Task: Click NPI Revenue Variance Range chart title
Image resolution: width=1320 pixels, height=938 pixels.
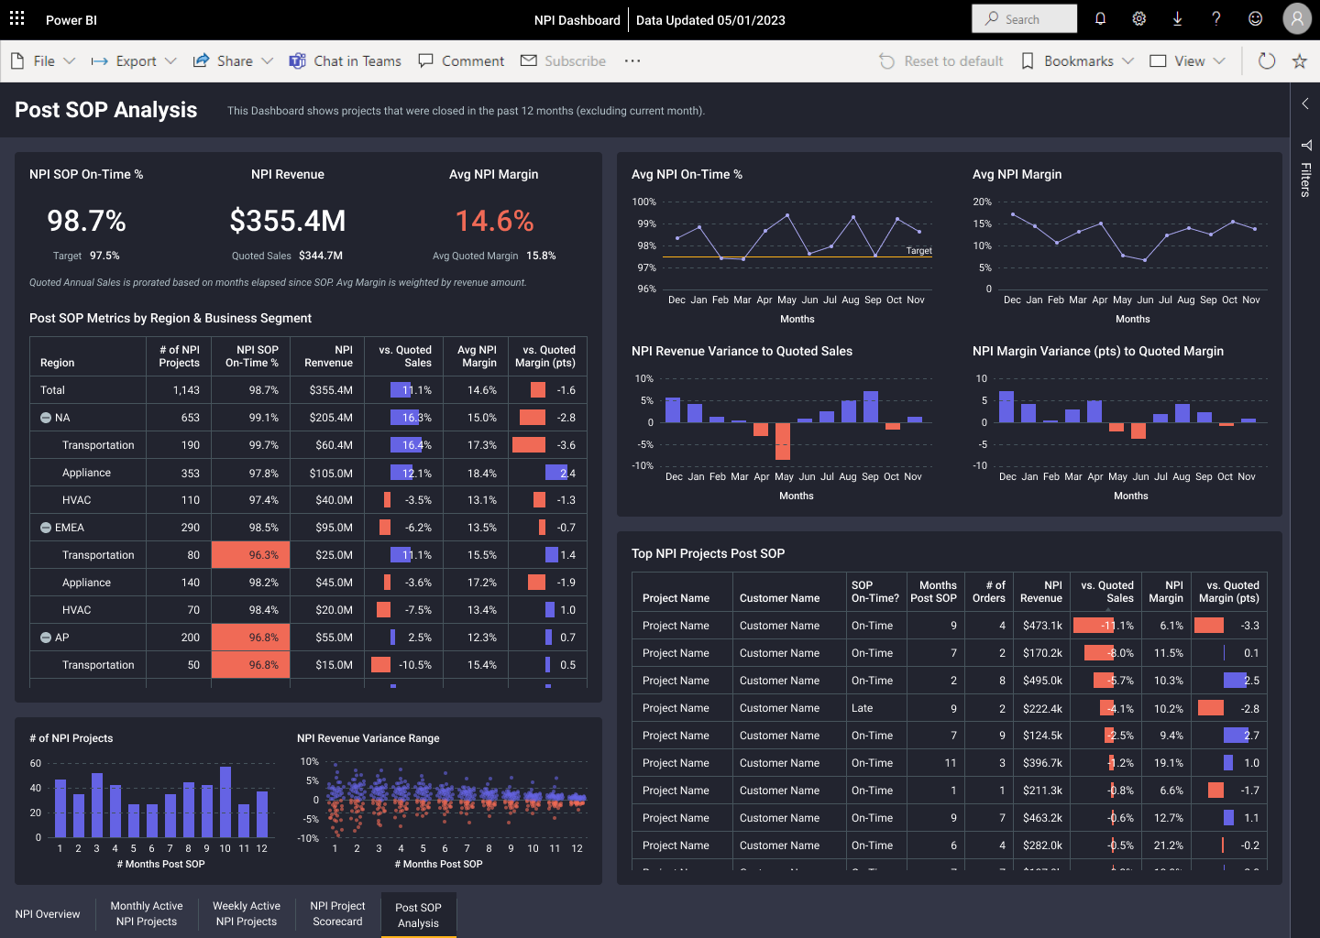Action: click(x=368, y=738)
